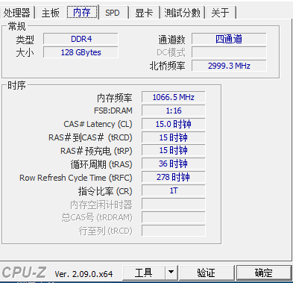This screenshot has height=283, width=293.
Task: Open the 測試分數 benchmark tab
Action: coord(182,13)
